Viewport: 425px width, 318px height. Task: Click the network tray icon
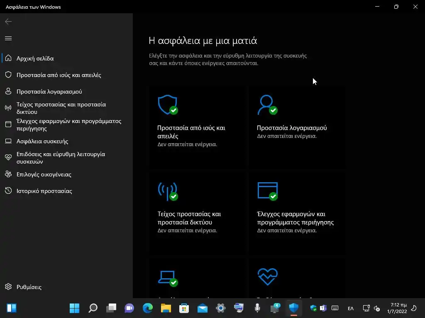point(366,308)
